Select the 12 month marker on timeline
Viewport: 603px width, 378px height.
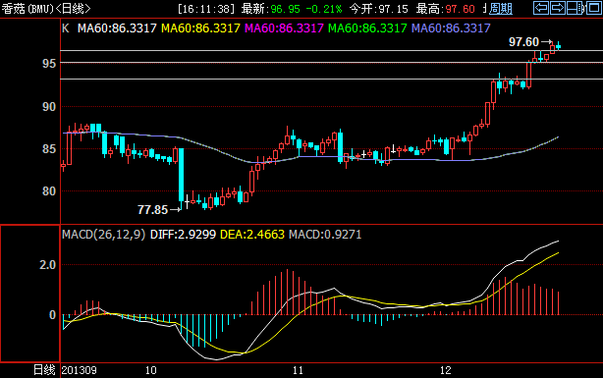(445, 371)
